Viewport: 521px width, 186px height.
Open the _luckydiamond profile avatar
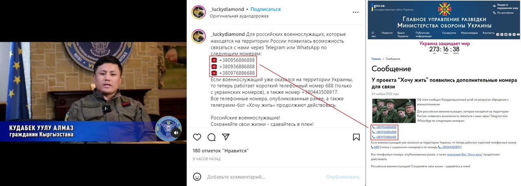[x=198, y=13]
